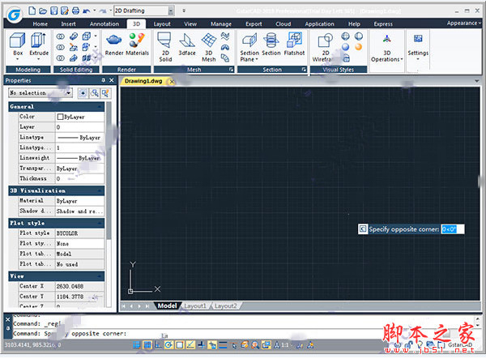Switch to the Layout2 tab
Image resolution: width=486 pixels, height=359 pixels.
click(x=226, y=306)
